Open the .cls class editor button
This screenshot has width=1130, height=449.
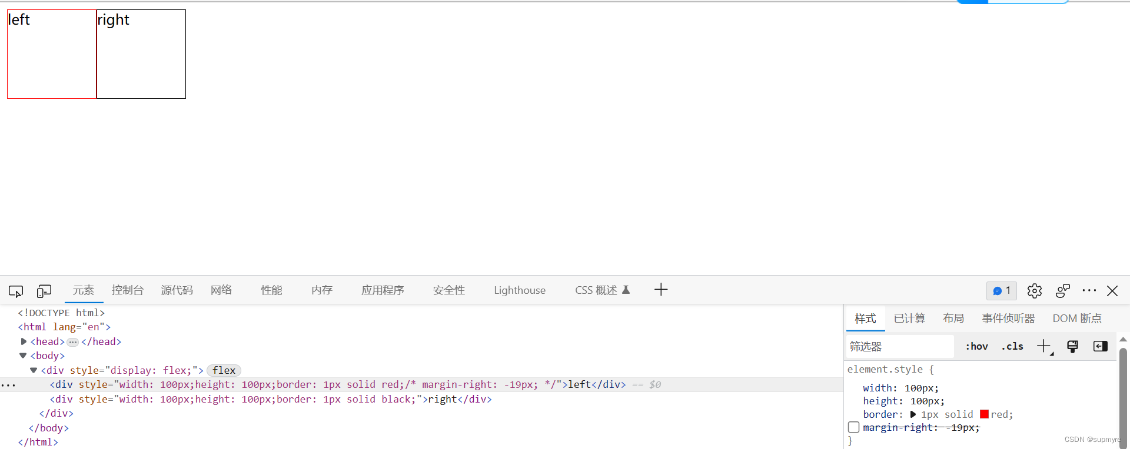click(1012, 346)
